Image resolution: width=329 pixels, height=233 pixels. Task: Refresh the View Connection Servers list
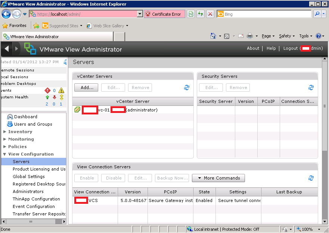311,178
